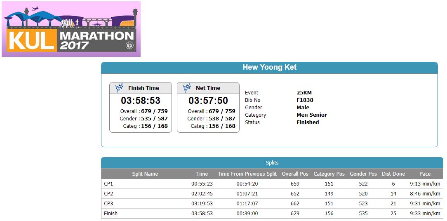The width and height of the screenshot is (447, 221).
Task: Click the 03:58:53 finish time value
Action: 141,100
